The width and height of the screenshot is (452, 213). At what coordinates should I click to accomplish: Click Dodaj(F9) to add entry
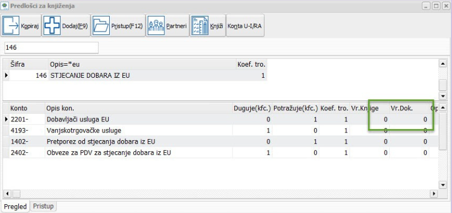click(66, 26)
